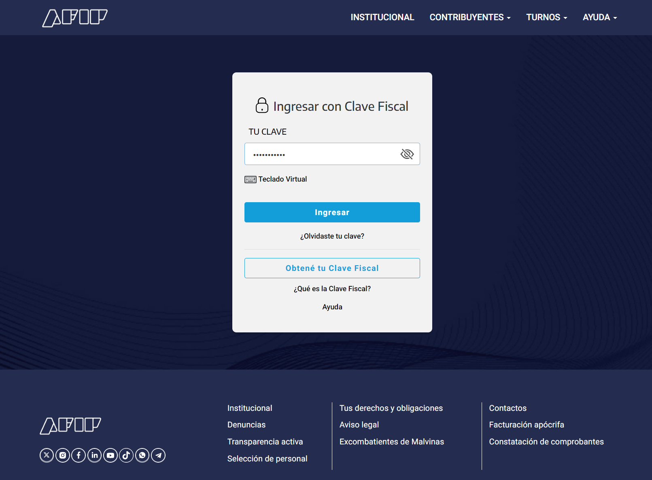Open the Facturación apócrifa link

click(x=527, y=425)
